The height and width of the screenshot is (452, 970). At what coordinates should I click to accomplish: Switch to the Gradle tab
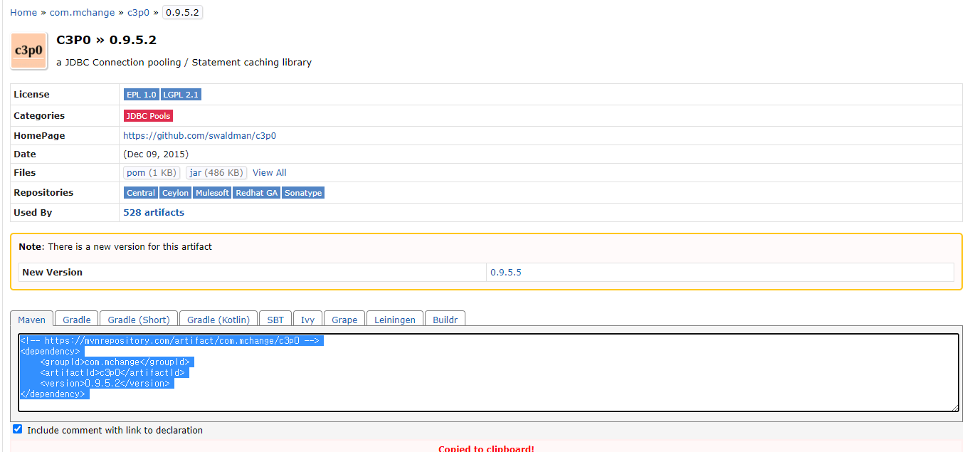pos(77,320)
